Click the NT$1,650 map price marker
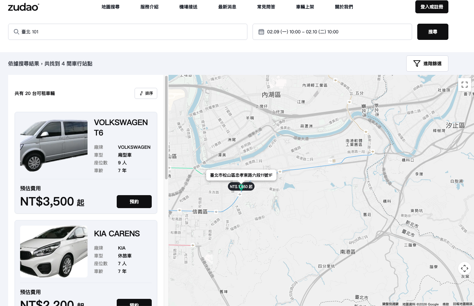Image resolution: width=474 pixels, height=306 pixels. (x=241, y=187)
